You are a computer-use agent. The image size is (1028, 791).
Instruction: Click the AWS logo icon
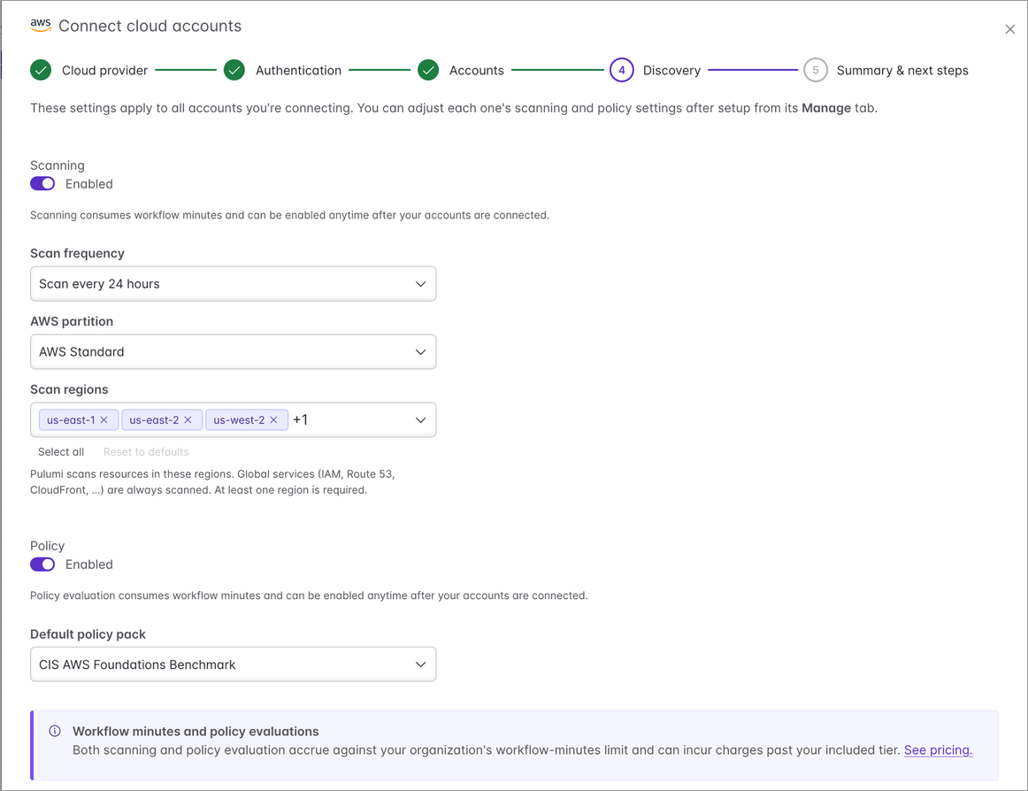tap(41, 25)
